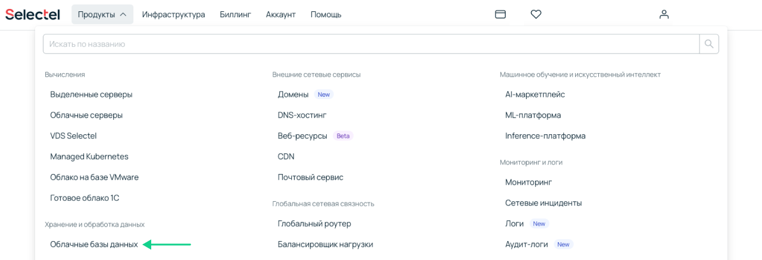Viewport: 762px width, 260px height.
Task: Open DNS-хостинг
Action: (x=302, y=115)
